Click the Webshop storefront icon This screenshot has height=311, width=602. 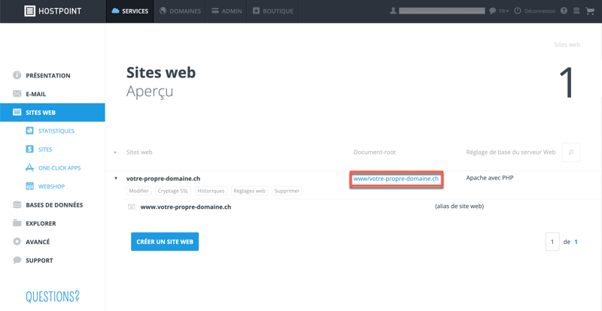tap(29, 186)
